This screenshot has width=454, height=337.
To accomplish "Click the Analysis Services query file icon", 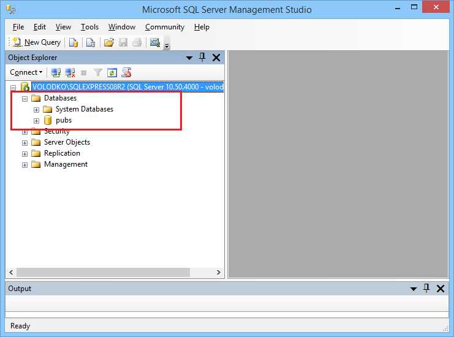I will pos(91,42).
